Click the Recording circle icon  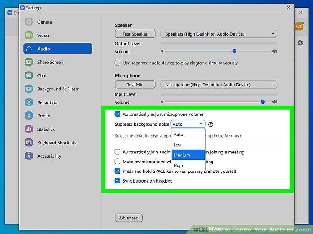(x=29, y=102)
